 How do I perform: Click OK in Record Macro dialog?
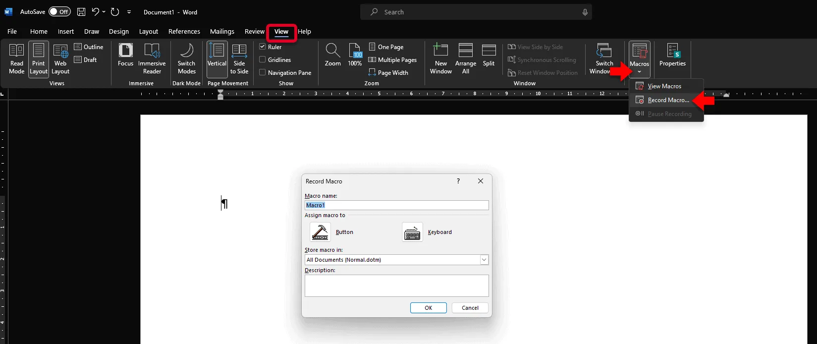(x=429, y=308)
